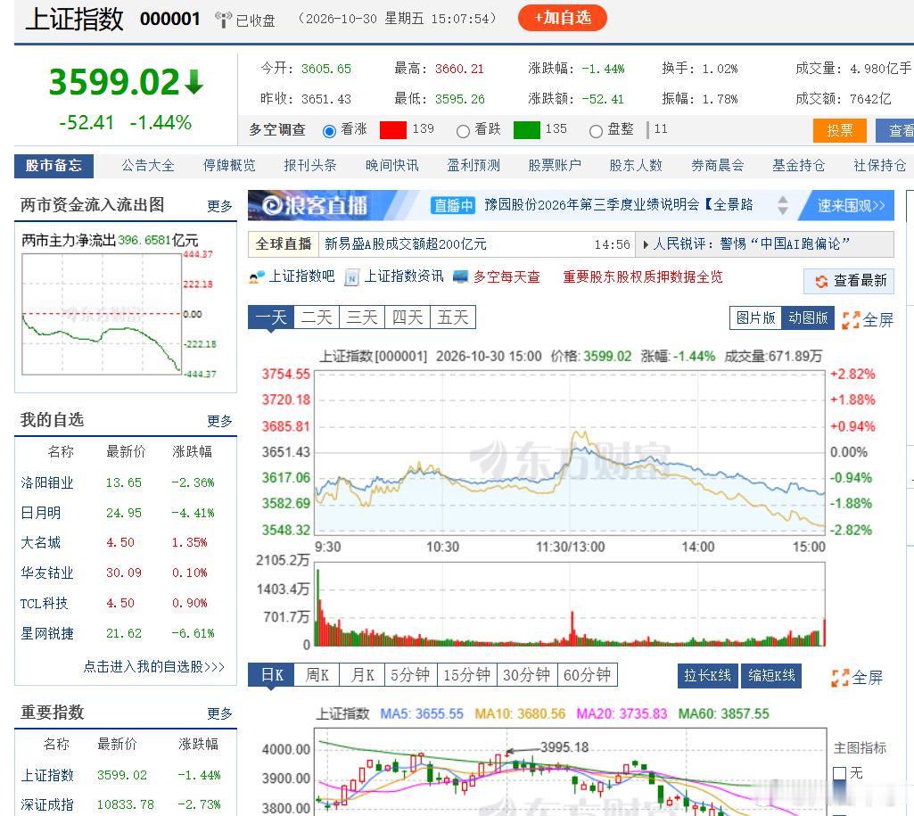Click the 多空每天查 chart icon
This screenshot has height=816, width=914.
460,276
